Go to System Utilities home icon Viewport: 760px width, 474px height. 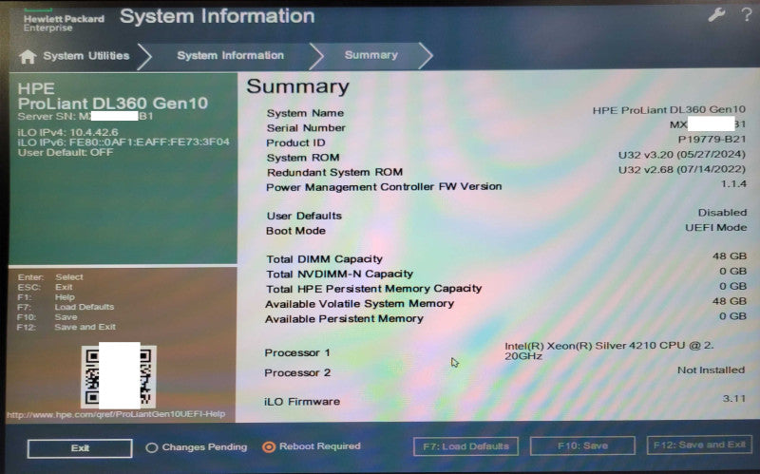tap(28, 57)
